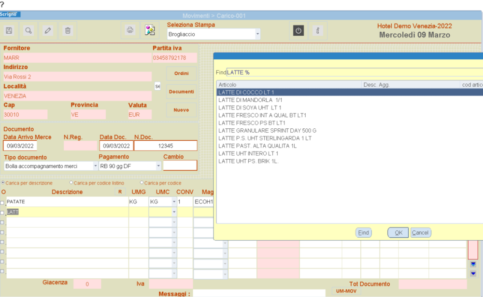This screenshot has height=297, width=483.
Task: Tick the checkbox on the PATATE row
Action: pyautogui.click(x=2, y=203)
